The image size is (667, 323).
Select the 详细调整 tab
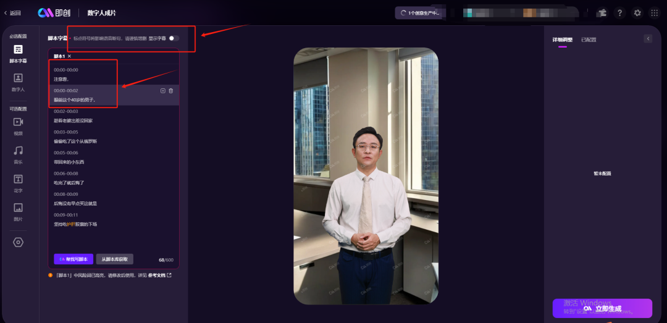pyautogui.click(x=562, y=40)
